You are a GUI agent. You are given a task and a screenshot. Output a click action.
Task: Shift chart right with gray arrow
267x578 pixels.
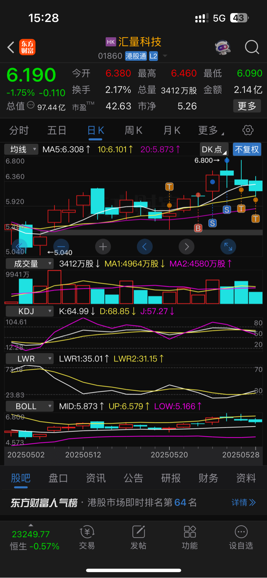[x=187, y=247]
